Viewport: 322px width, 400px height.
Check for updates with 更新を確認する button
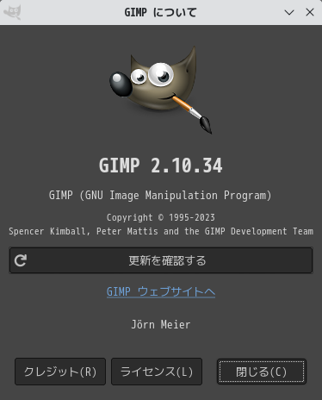[161, 260]
